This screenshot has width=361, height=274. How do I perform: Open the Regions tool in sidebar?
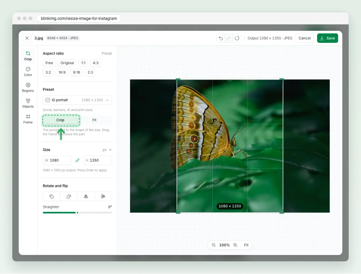click(28, 87)
